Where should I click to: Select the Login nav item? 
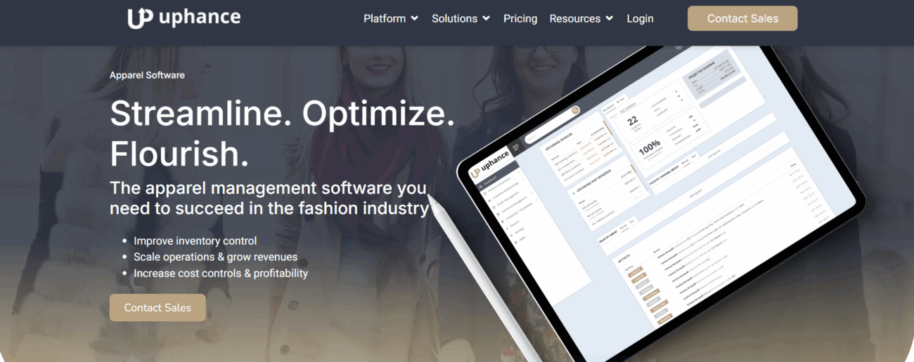[x=640, y=19]
